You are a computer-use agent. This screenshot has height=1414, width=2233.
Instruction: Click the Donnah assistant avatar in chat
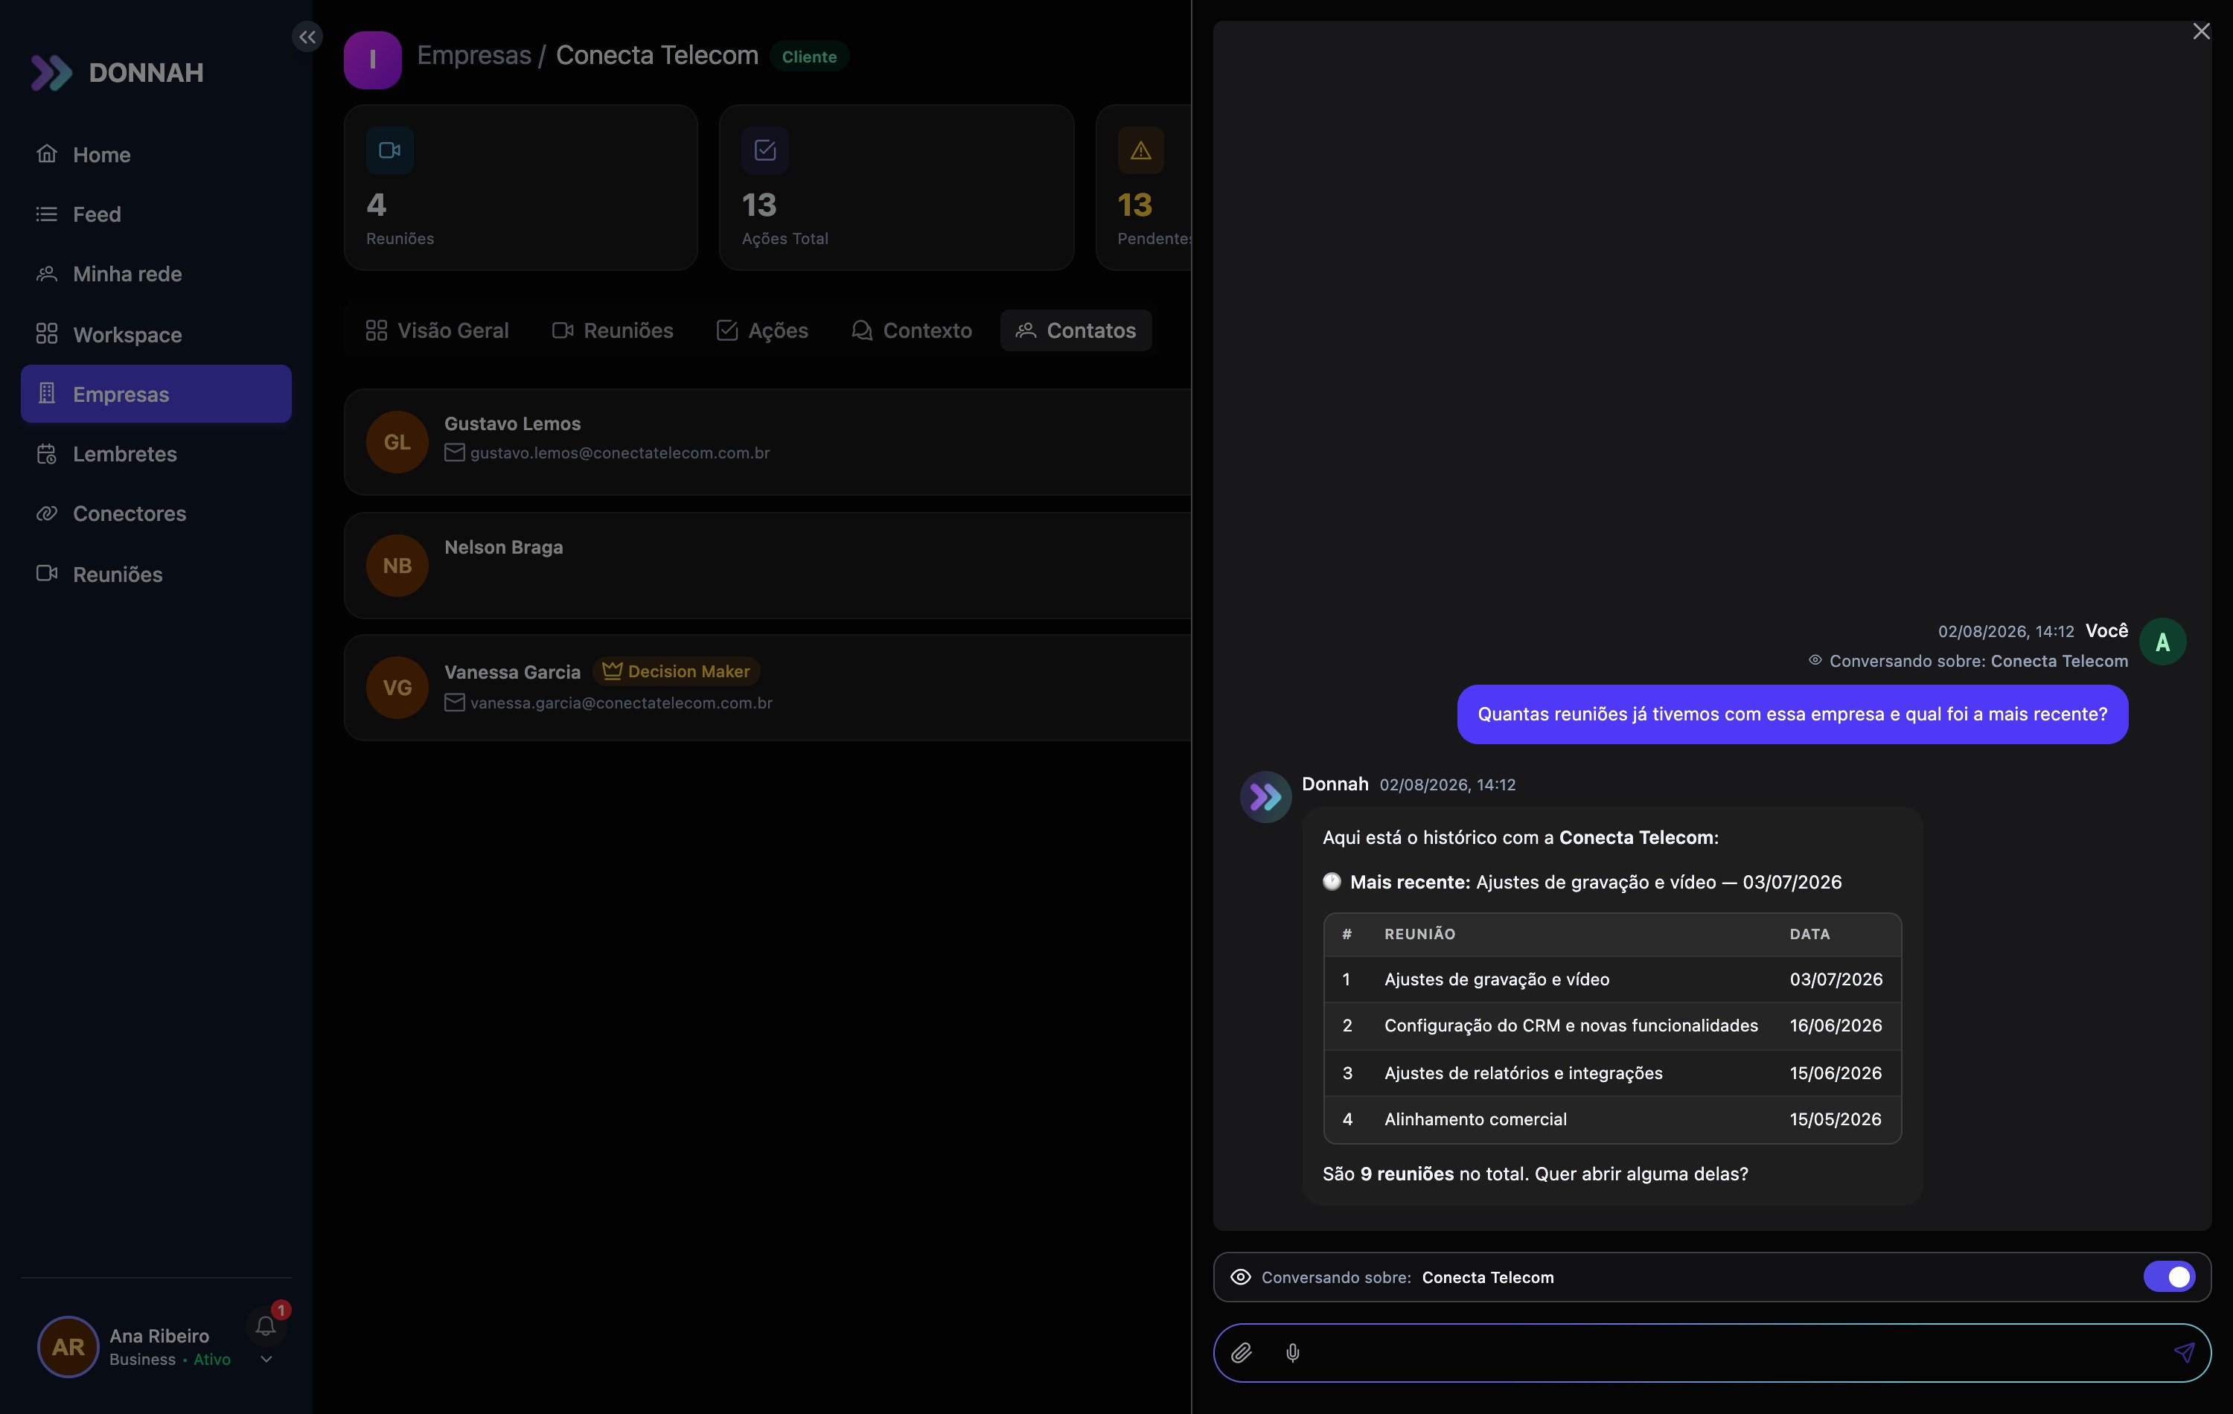1266,797
